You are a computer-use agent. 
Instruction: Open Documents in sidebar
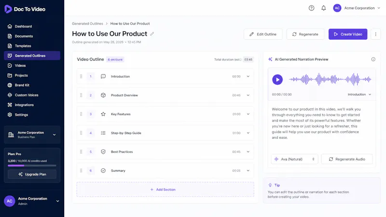pyautogui.click(x=32, y=36)
